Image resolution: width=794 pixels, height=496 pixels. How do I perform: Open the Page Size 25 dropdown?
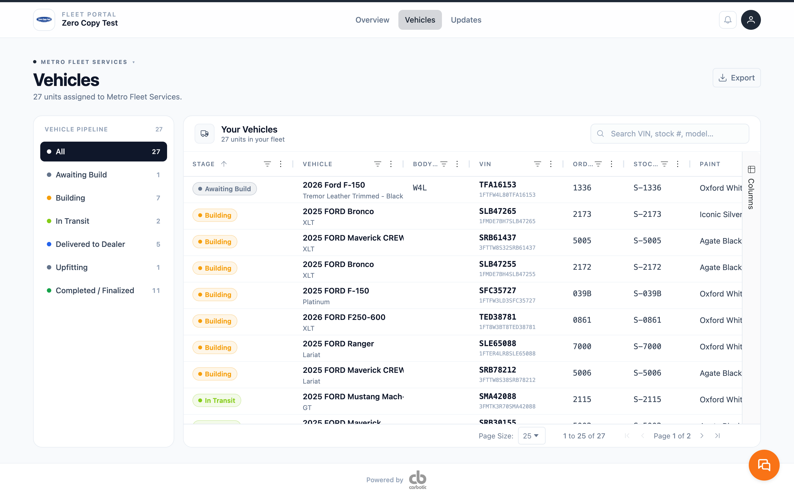click(532, 436)
